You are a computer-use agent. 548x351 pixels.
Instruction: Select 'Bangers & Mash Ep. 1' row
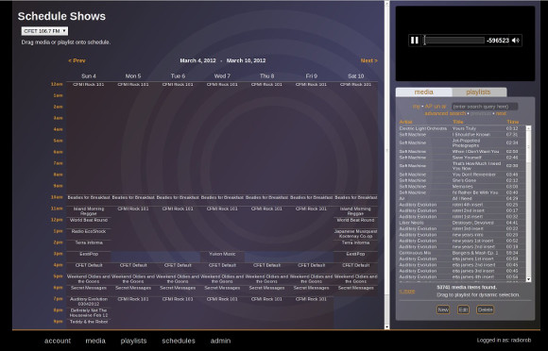[462, 253]
